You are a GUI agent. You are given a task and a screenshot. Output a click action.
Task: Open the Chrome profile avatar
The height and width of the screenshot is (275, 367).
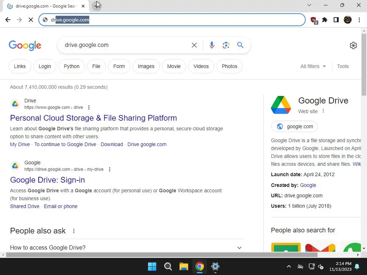click(x=348, y=20)
